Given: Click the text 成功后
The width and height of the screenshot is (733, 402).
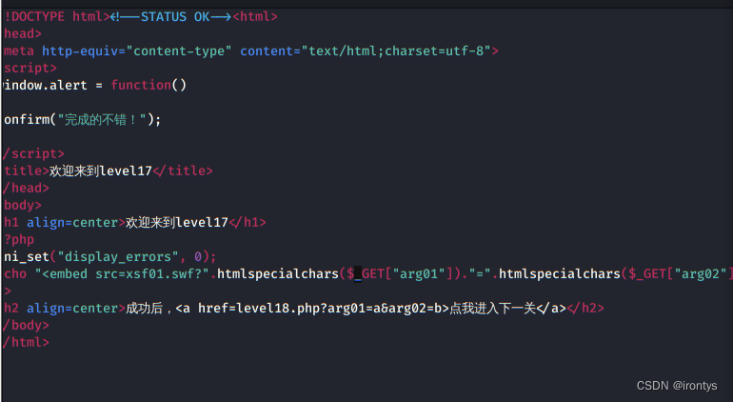Looking at the screenshot, I should click(144, 308).
